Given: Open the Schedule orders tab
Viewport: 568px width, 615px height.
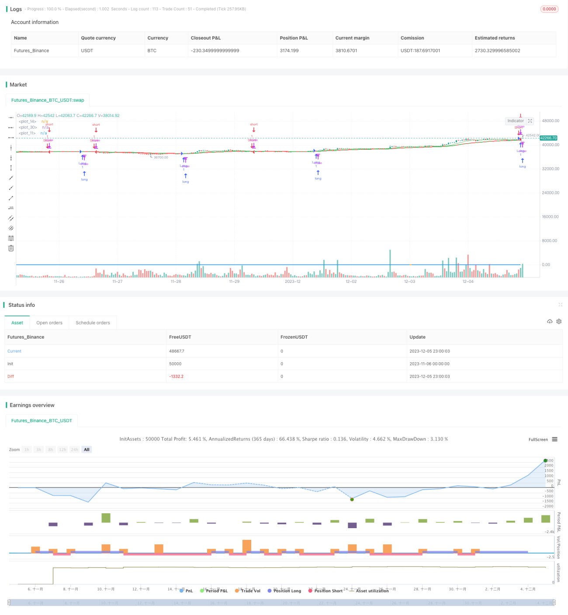Looking at the screenshot, I should (93, 323).
